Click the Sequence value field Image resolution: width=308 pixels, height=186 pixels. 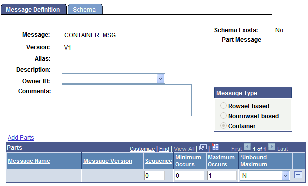click(x=155, y=175)
